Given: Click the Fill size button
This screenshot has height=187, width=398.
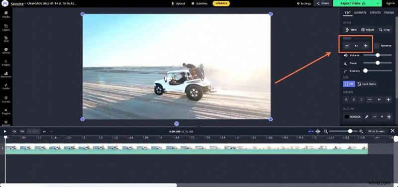Looking at the screenshot, I should pos(349,84).
